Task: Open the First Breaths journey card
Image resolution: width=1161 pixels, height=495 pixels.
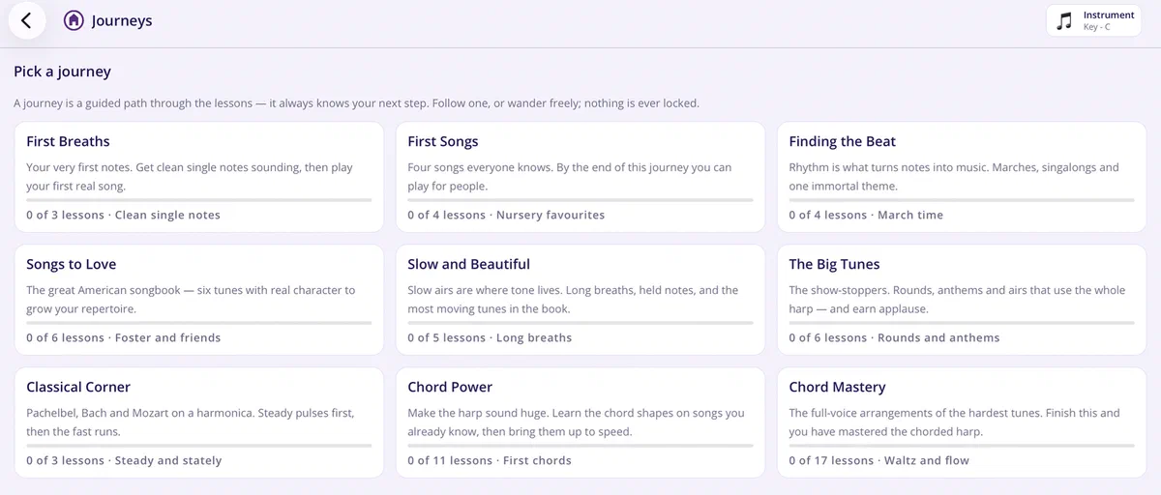Action: pos(199,177)
